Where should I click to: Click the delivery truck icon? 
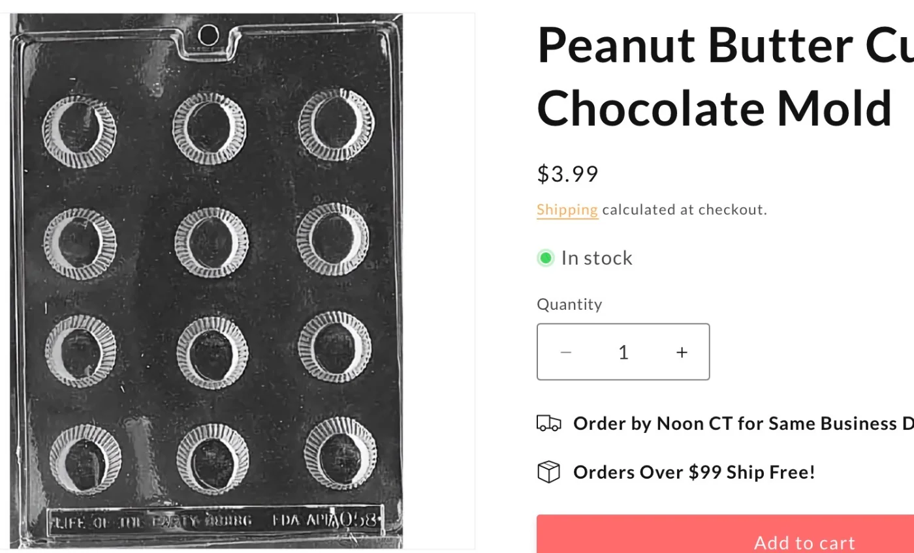click(x=548, y=424)
